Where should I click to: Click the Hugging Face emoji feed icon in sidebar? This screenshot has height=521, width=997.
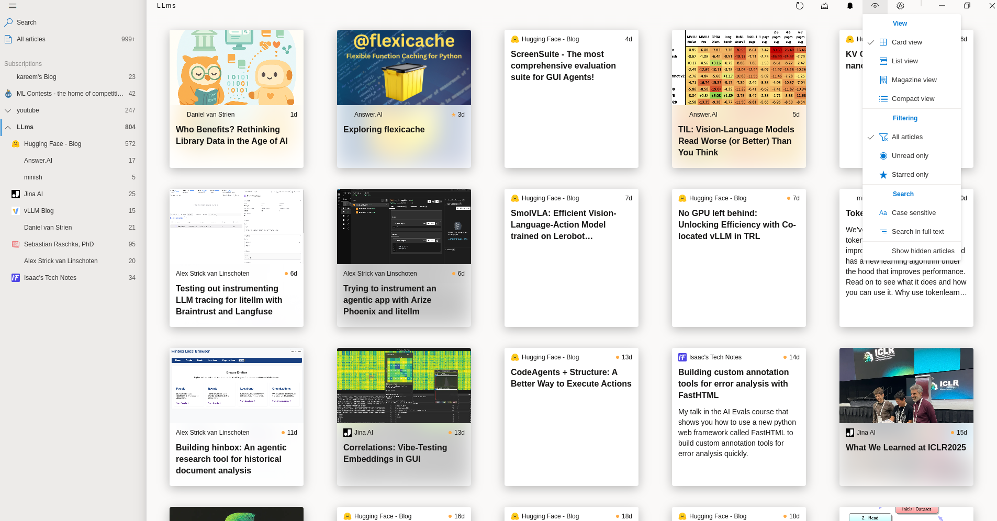pyautogui.click(x=16, y=144)
